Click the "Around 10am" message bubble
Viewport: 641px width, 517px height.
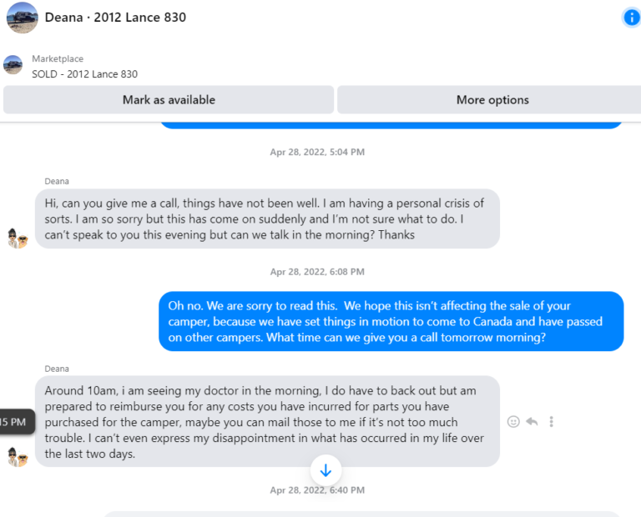267,421
